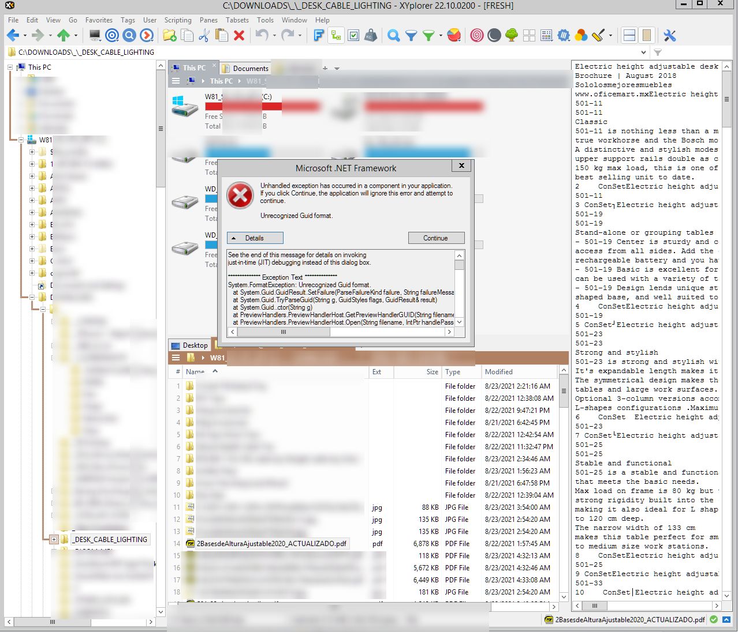
Task: Collapse the This PC tree node
Action: coord(9,67)
